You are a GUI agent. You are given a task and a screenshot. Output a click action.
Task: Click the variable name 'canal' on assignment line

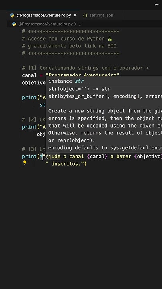pos(29,75)
